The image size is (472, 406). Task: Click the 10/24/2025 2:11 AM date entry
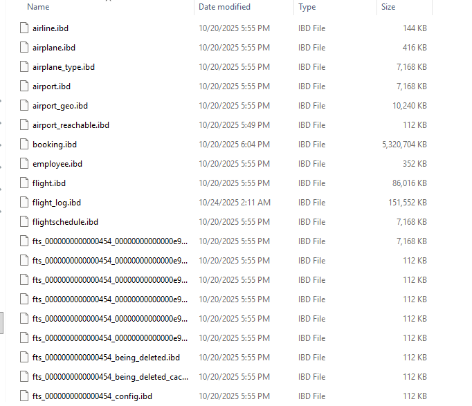[x=235, y=203]
